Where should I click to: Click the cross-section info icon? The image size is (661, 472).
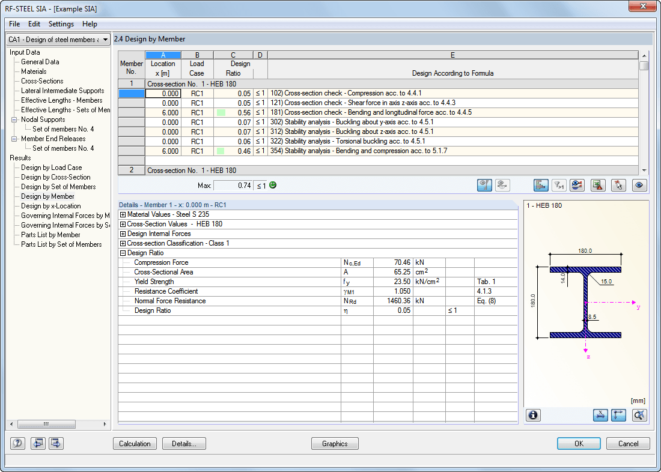(533, 415)
